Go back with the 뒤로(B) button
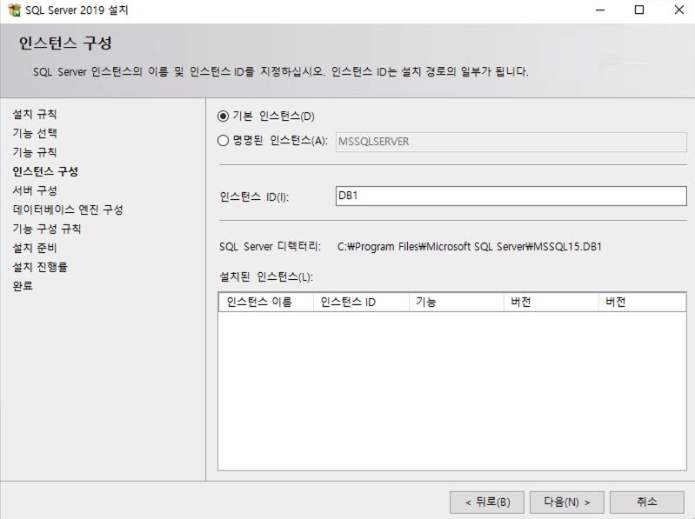This screenshot has height=519, width=695. point(487,502)
